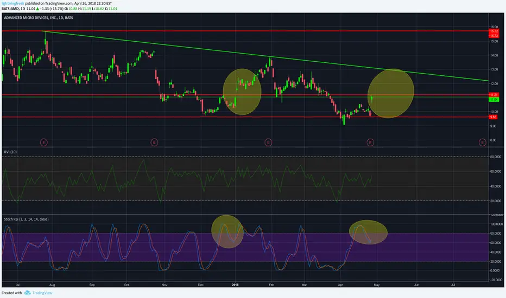Click the C:11.04 close value in header
506x298 pixels.
point(111,9)
